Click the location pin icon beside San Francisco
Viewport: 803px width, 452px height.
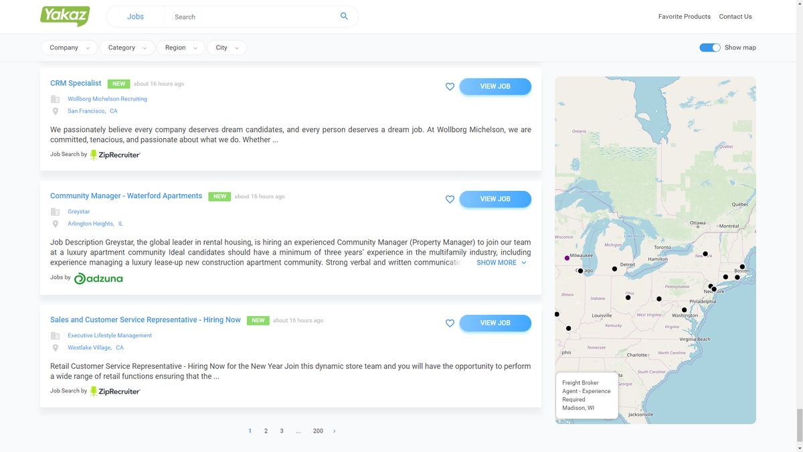coord(56,111)
